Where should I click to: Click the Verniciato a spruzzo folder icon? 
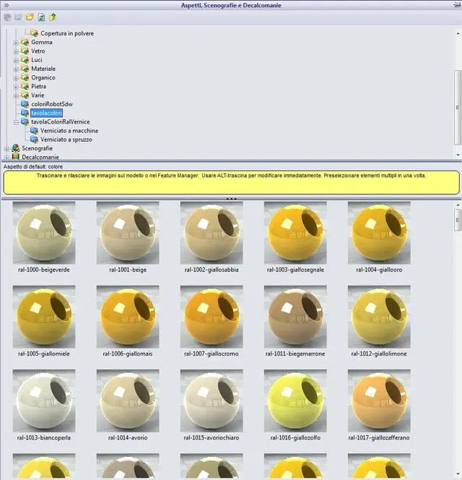(x=34, y=140)
